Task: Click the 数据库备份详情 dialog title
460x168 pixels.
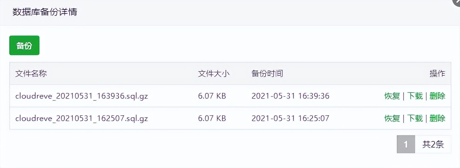Action: [x=45, y=12]
